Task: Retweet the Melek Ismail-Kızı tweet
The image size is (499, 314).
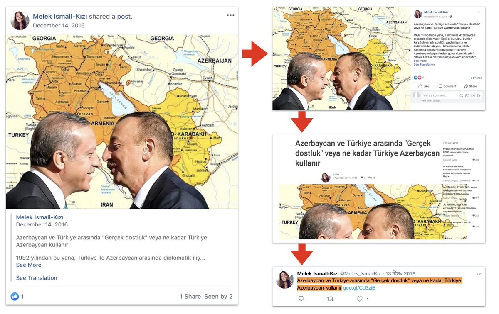Action: (331, 299)
